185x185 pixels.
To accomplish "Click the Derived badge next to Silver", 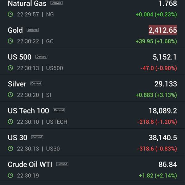I will click(x=36, y=84).
